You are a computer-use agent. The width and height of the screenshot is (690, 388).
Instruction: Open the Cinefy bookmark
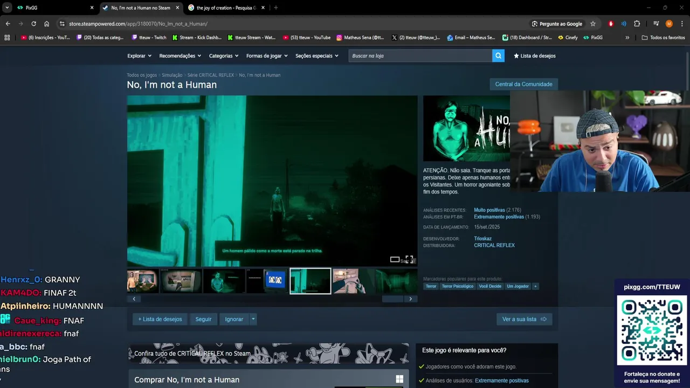568,38
